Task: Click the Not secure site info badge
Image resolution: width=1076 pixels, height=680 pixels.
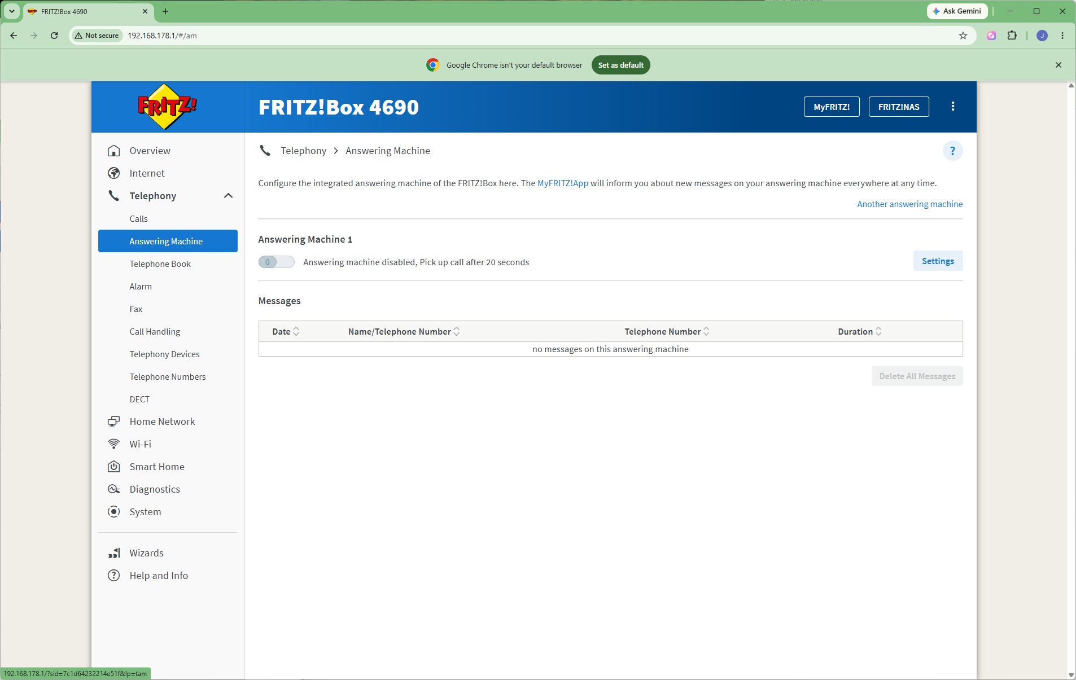Action: tap(97, 36)
